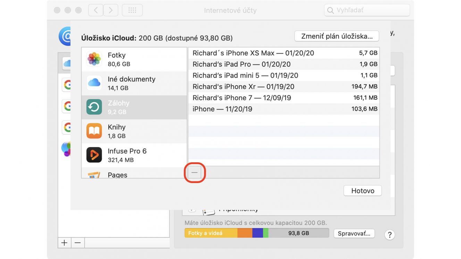
Task: Click the Iné dokumenty cloud icon
Action: click(x=94, y=83)
